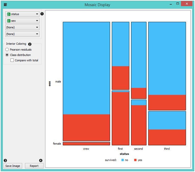Click the app icon in the title bar
This screenshot has height=172, width=195.
(x=5, y=5)
